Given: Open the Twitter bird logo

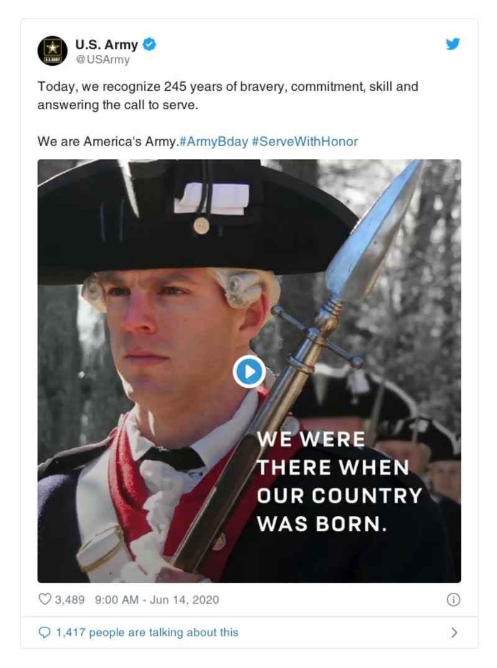Looking at the screenshot, I should tap(453, 44).
